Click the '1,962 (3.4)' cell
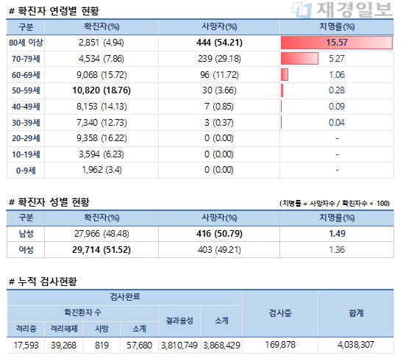The height and width of the screenshot is (358, 403). click(x=101, y=170)
